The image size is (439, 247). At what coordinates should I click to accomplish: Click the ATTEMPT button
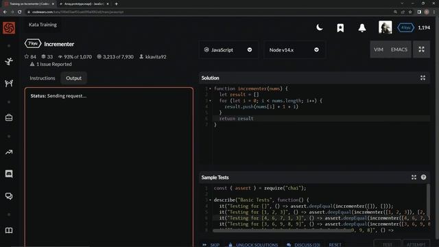[x=416, y=244]
